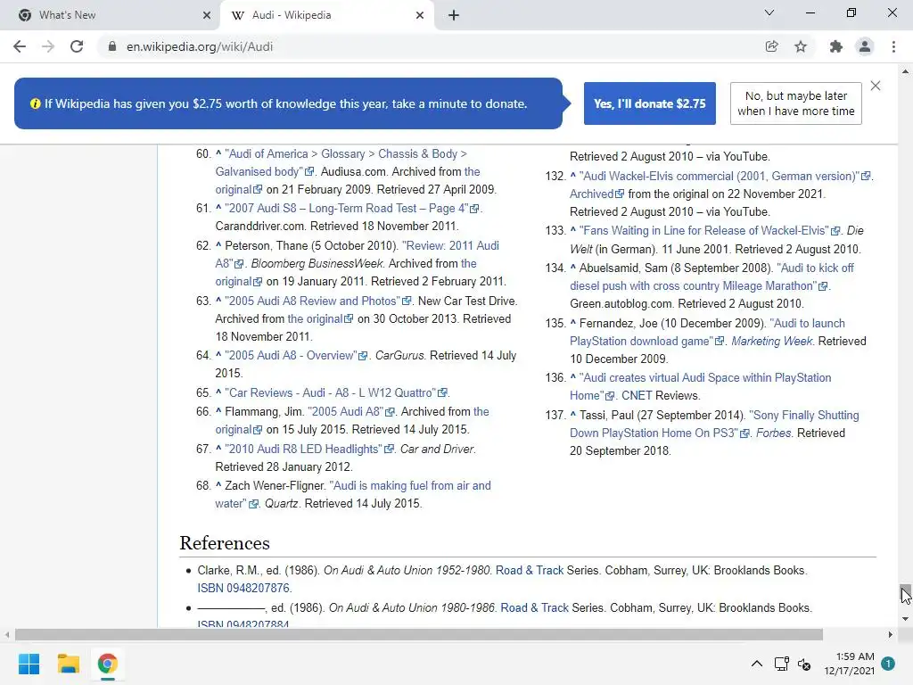
Task: Open a new browser tab
Action: point(454,16)
